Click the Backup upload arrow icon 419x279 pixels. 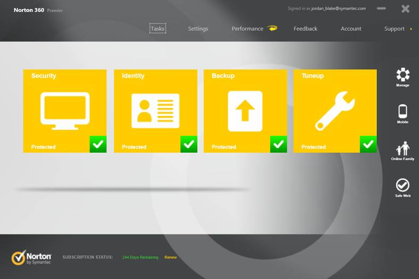245,111
